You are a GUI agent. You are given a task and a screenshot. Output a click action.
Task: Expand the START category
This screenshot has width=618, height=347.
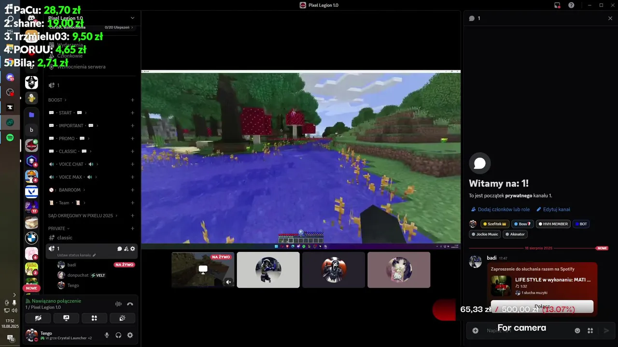pyautogui.click(x=68, y=113)
